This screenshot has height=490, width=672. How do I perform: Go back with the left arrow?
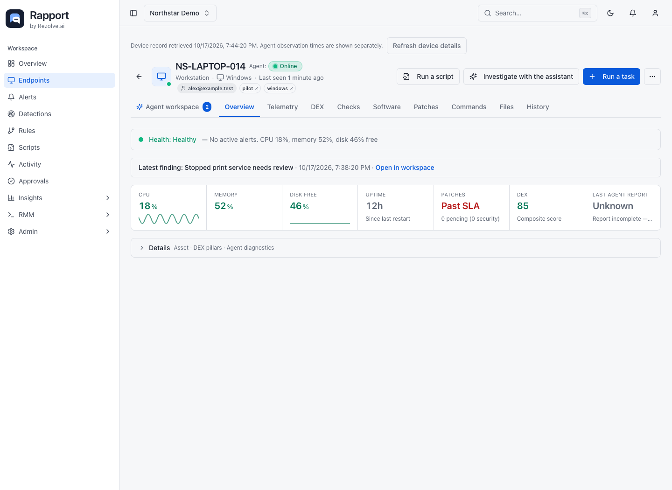139,77
